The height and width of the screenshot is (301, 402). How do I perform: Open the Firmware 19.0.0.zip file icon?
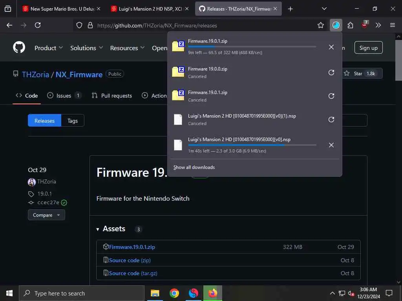click(178, 72)
